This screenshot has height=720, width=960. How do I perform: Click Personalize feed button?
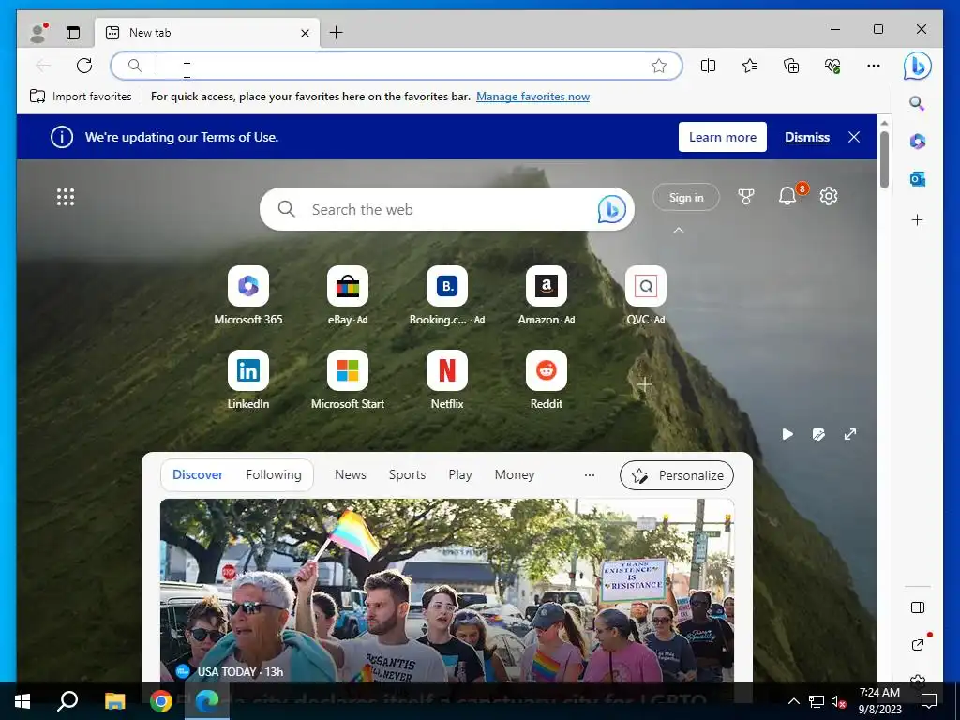tap(677, 475)
